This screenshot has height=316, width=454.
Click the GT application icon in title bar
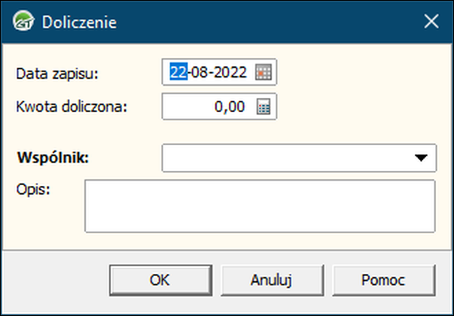click(25, 21)
